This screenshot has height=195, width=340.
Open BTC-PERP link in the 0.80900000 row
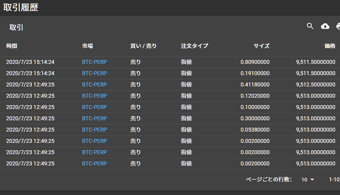(95, 62)
